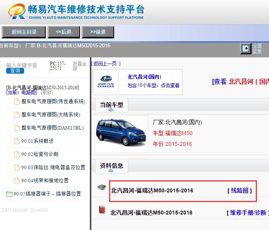Select the 资料信息 tab

[x=111, y=166]
